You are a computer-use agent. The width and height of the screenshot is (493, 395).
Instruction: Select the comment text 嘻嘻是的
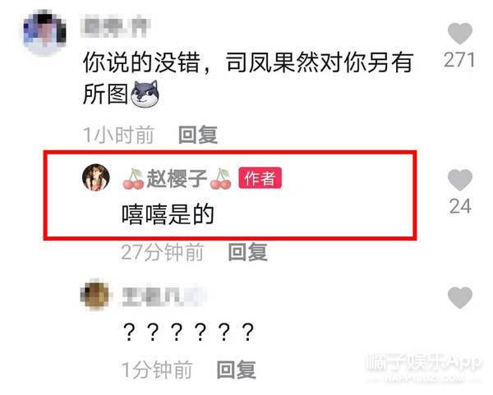(168, 215)
